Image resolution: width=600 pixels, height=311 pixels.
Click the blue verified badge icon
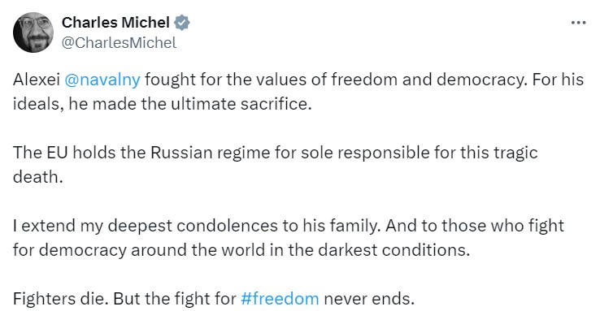[182, 23]
